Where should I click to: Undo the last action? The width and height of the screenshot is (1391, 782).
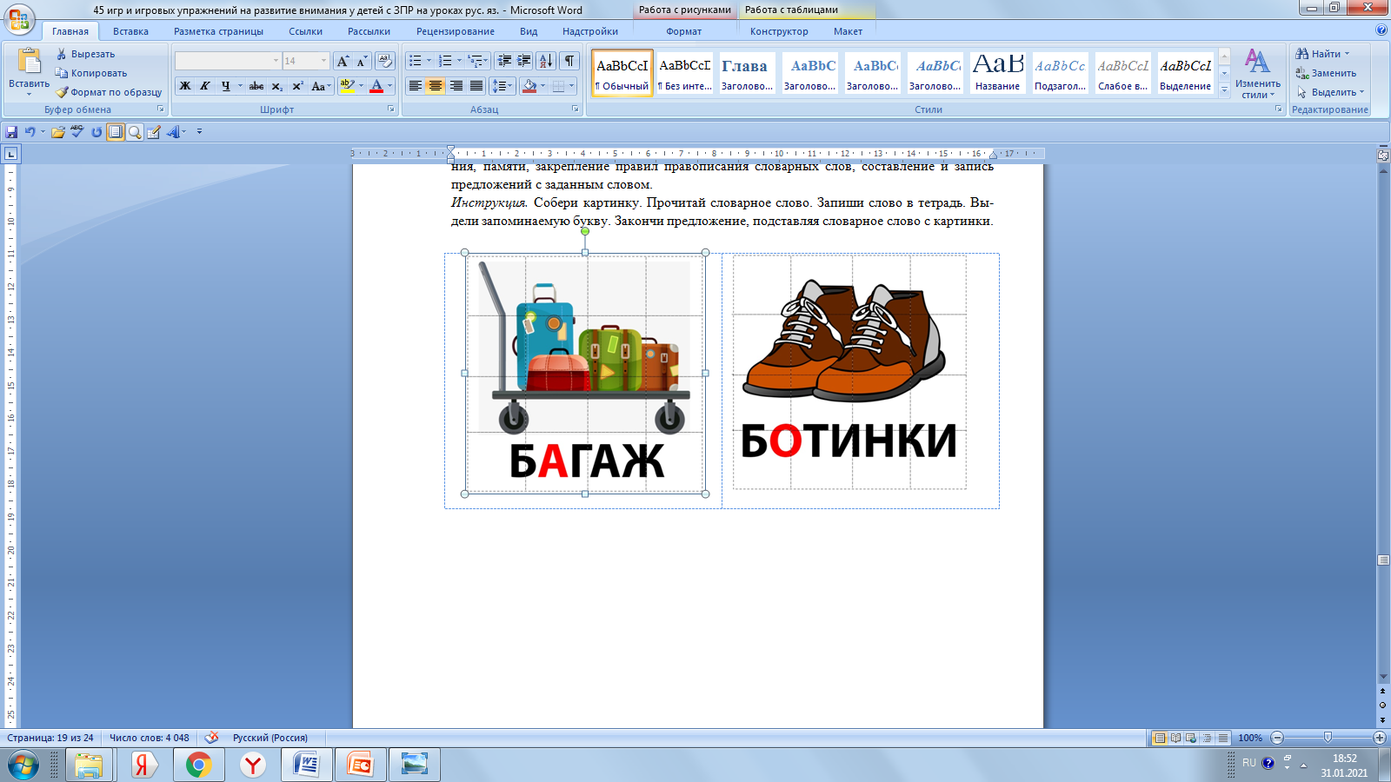click(x=30, y=132)
